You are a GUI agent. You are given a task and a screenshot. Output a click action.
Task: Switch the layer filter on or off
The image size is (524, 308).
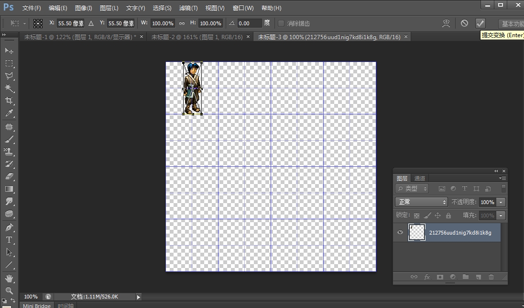(x=503, y=188)
